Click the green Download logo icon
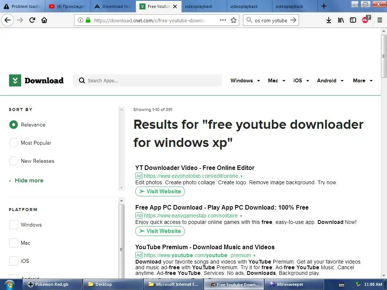This screenshot has width=387, height=290. (15, 80)
